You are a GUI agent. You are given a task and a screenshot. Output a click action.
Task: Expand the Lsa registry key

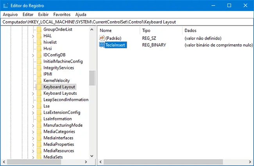33,106
